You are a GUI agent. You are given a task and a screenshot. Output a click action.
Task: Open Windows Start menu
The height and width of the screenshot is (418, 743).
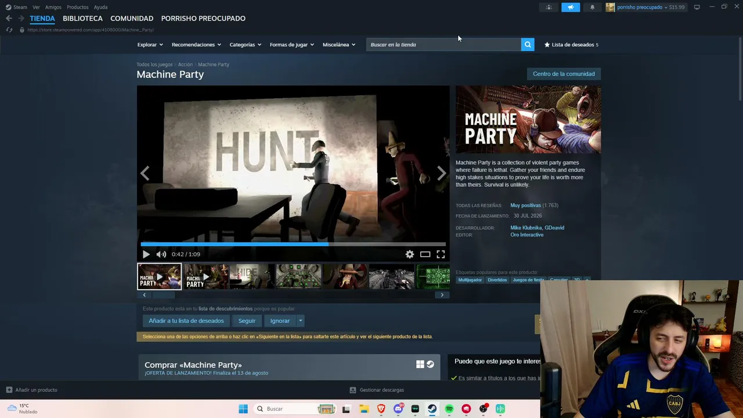coord(243,409)
